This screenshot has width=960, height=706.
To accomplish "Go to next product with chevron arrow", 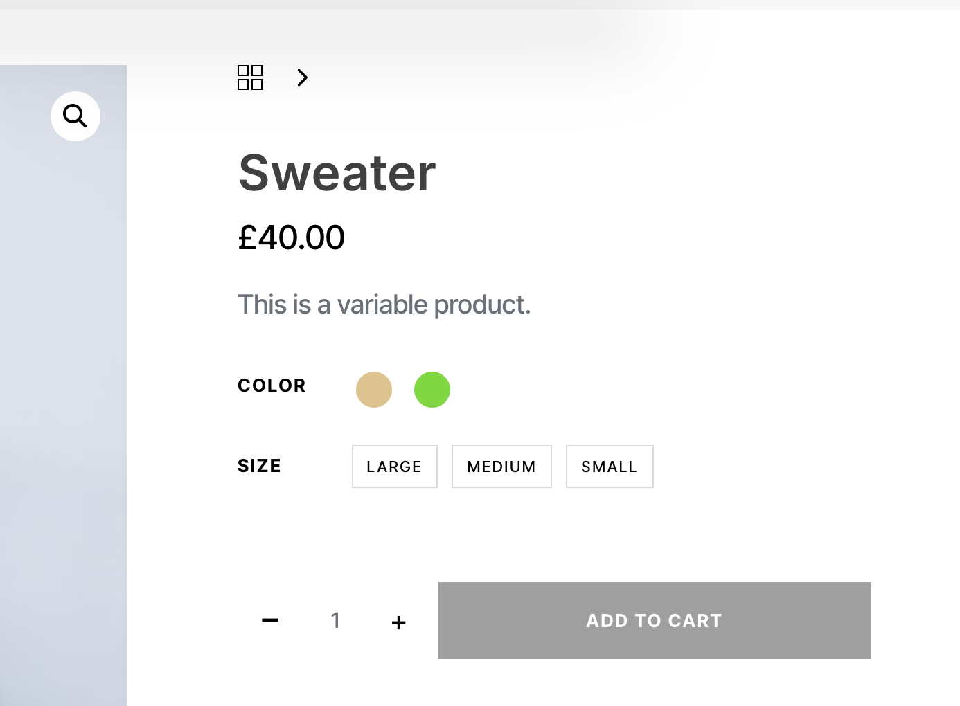I will [302, 78].
